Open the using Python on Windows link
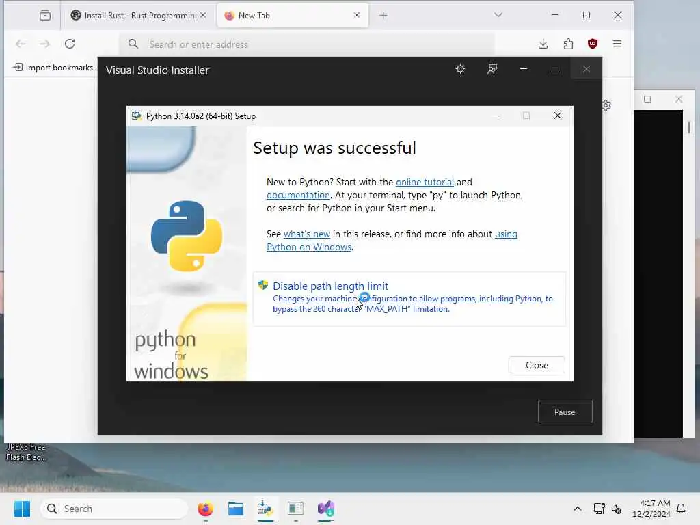 pyautogui.click(x=309, y=247)
